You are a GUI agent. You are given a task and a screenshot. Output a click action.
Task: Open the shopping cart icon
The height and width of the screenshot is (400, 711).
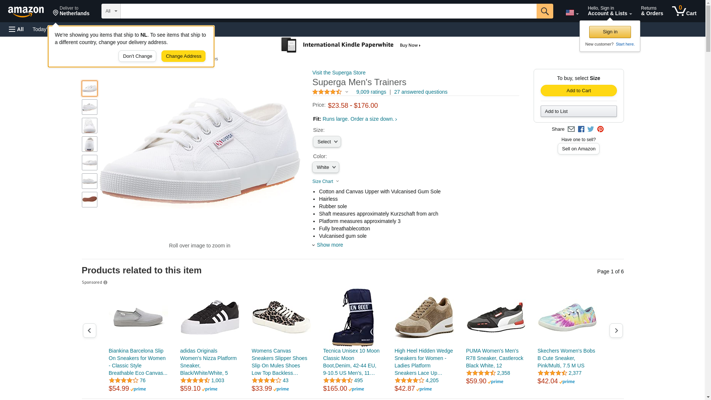[x=684, y=11]
